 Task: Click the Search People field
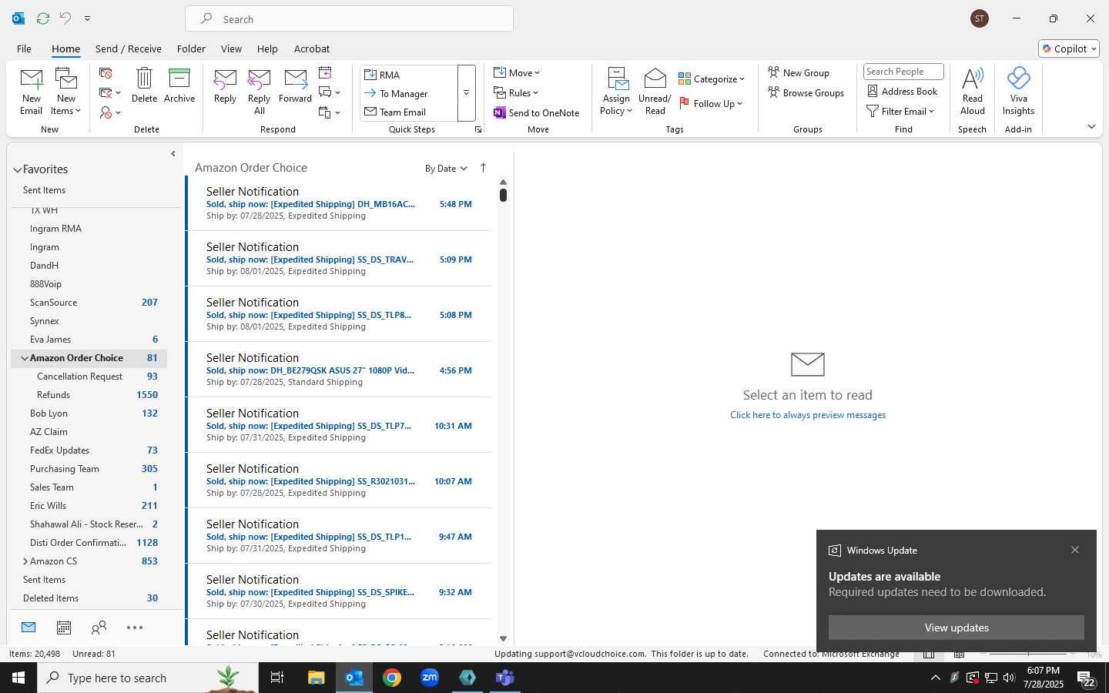coord(903,72)
